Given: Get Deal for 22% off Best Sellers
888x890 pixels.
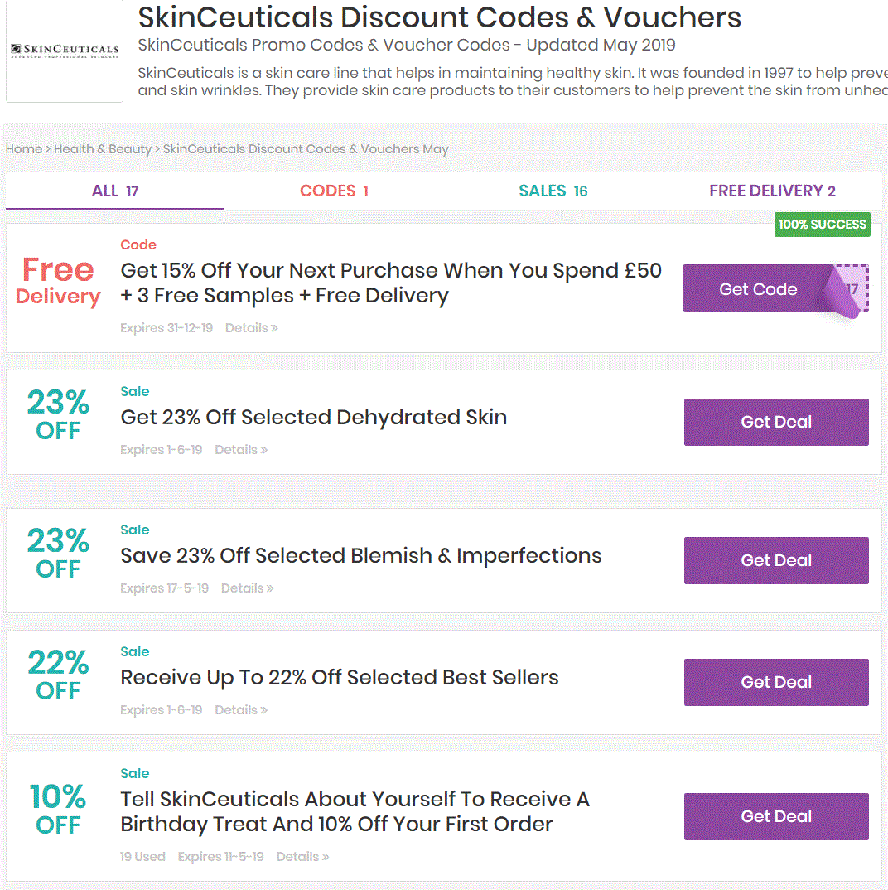Looking at the screenshot, I should coord(776,682).
